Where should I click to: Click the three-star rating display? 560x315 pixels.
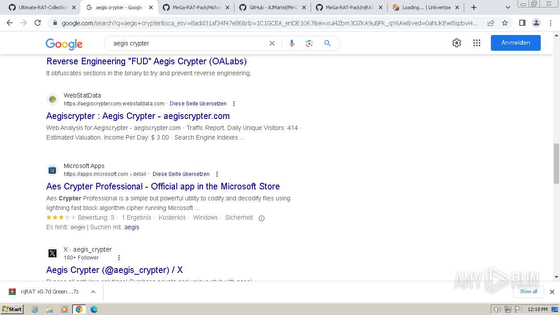point(61,217)
